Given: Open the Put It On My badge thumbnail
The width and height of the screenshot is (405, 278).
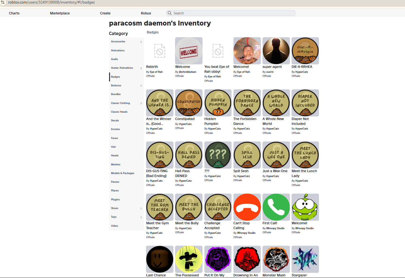Looking at the screenshot, I should click(218, 259).
